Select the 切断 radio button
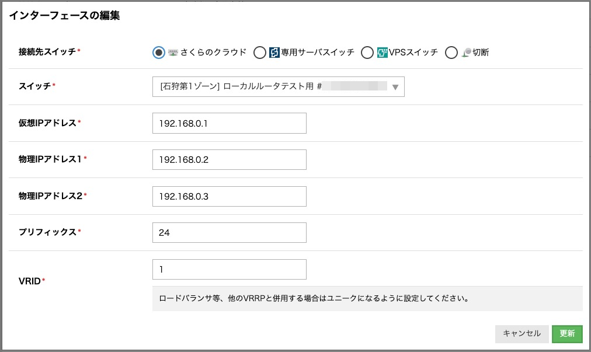The width and height of the screenshot is (591, 352). [x=451, y=53]
